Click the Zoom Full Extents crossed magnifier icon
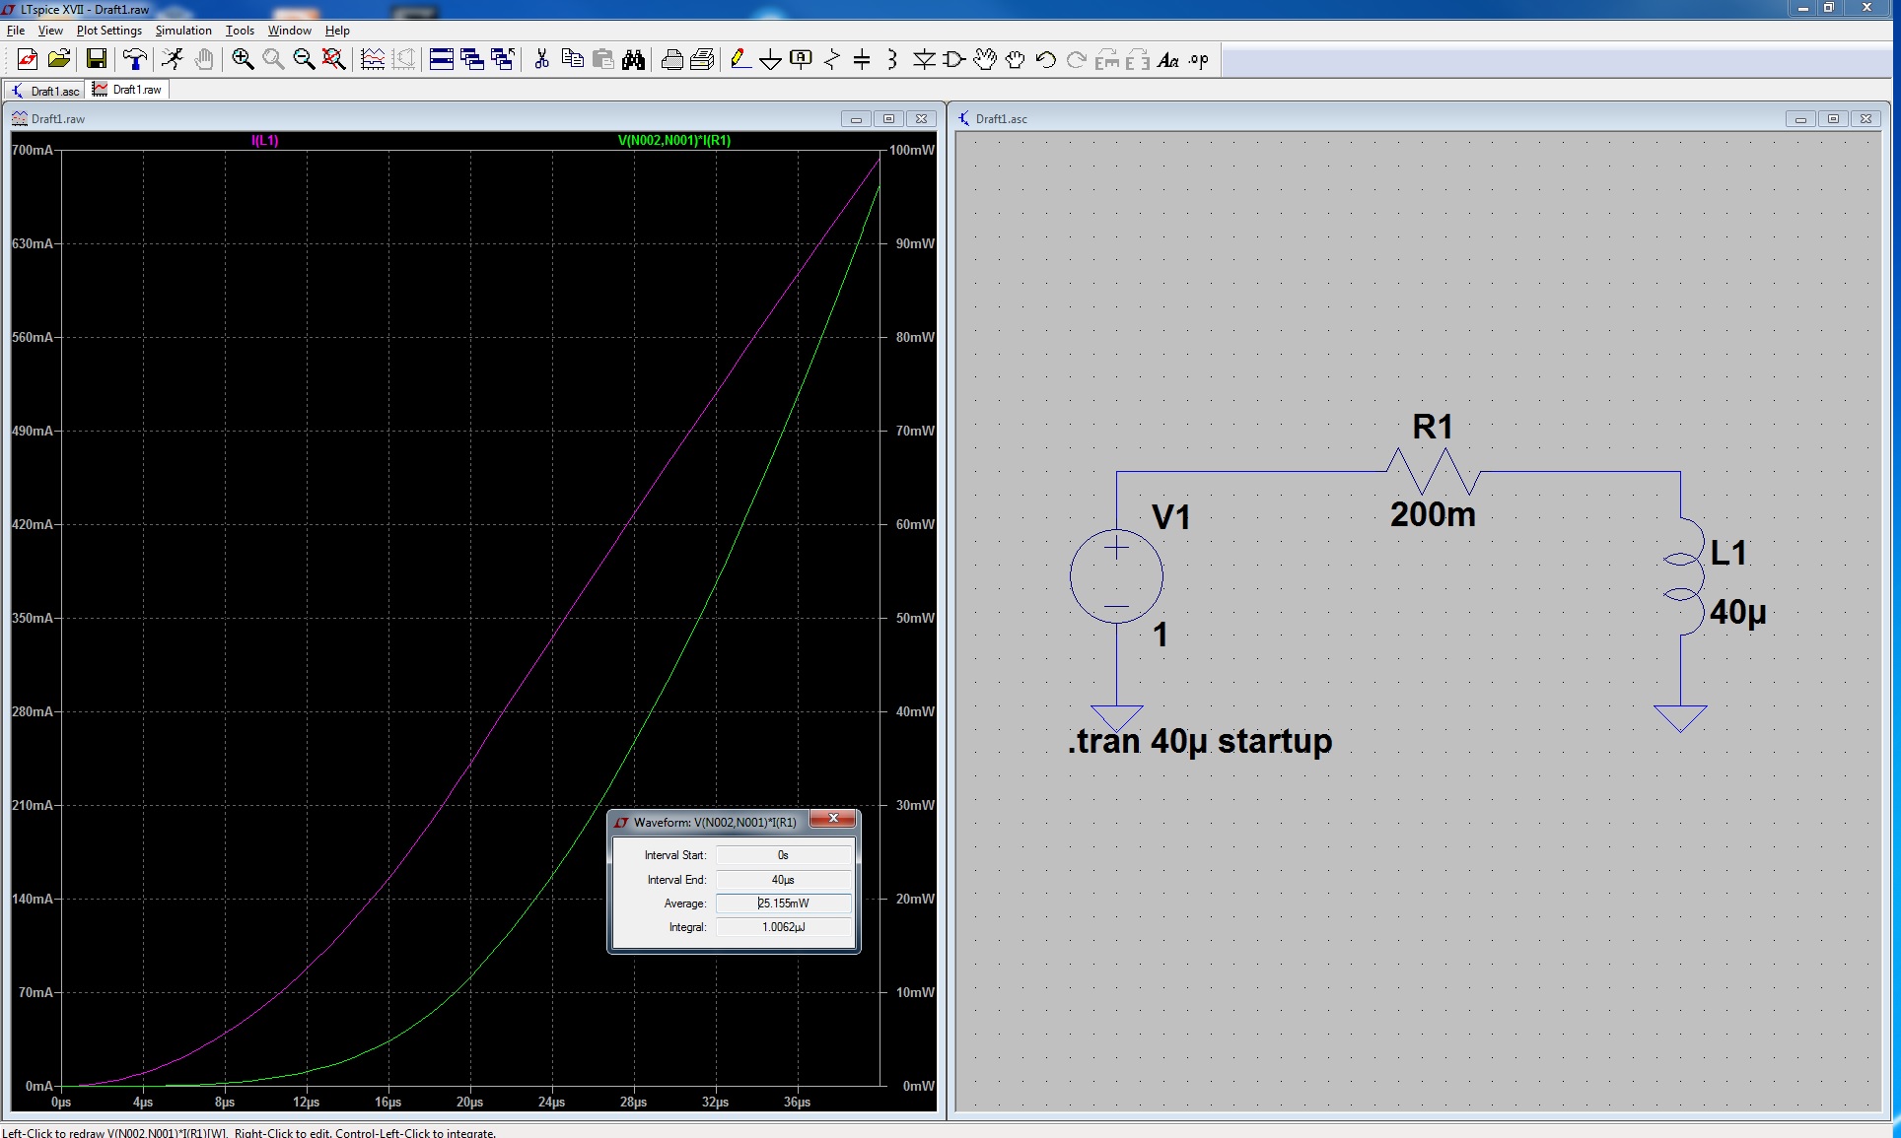This screenshot has width=1901, height=1138. click(334, 60)
